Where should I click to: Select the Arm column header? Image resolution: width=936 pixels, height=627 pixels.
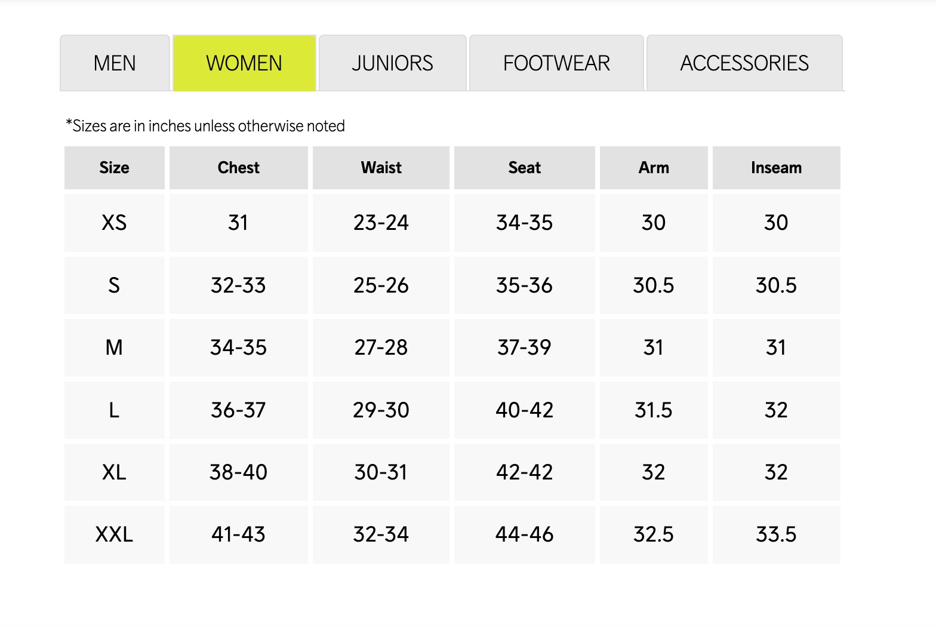point(654,168)
